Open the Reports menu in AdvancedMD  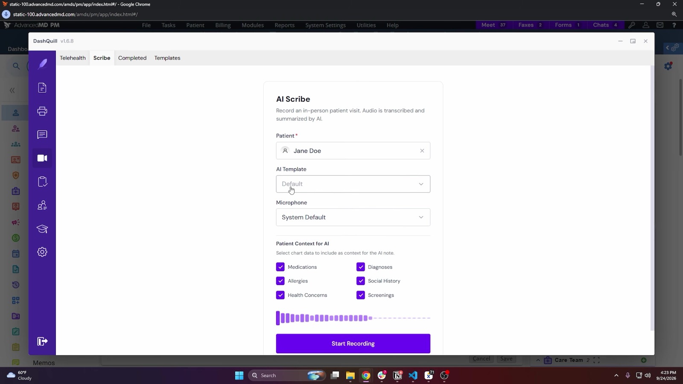coord(284,25)
